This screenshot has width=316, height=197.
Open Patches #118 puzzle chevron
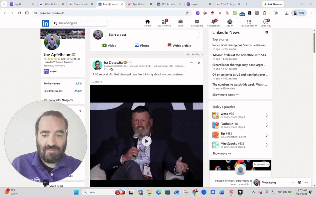(267, 125)
